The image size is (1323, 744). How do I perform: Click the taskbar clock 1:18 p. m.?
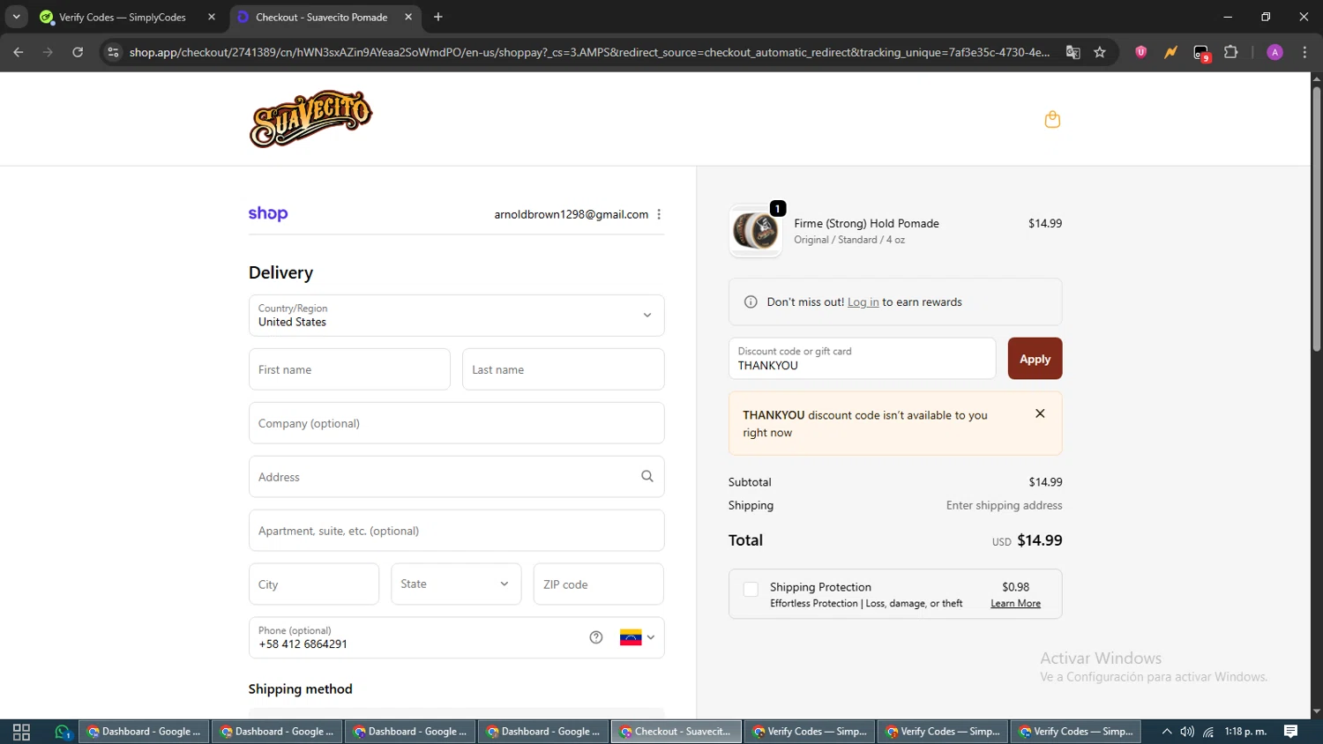(x=1245, y=732)
